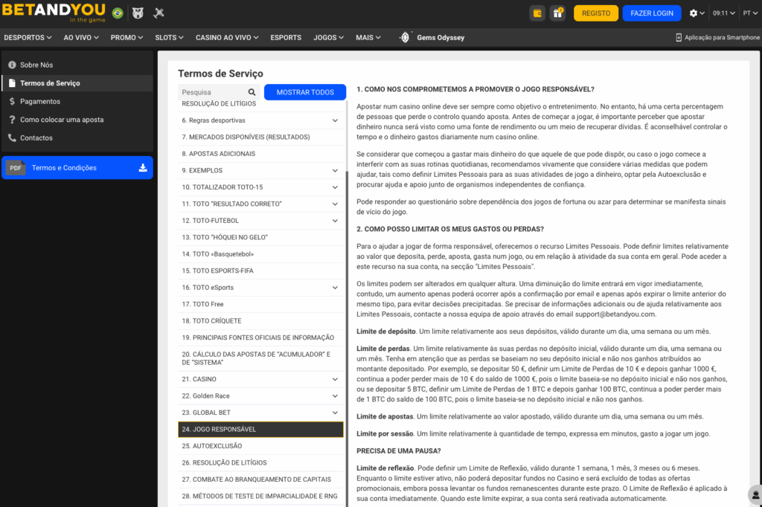
Task: Open the DESPORTOS menu
Action: (x=28, y=37)
